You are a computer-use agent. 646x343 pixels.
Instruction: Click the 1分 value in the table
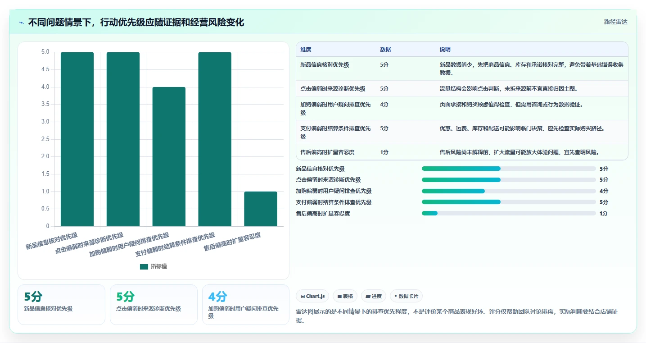(384, 152)
